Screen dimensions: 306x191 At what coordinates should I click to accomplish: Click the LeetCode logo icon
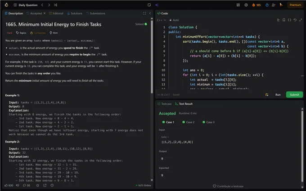coord(7,5)
